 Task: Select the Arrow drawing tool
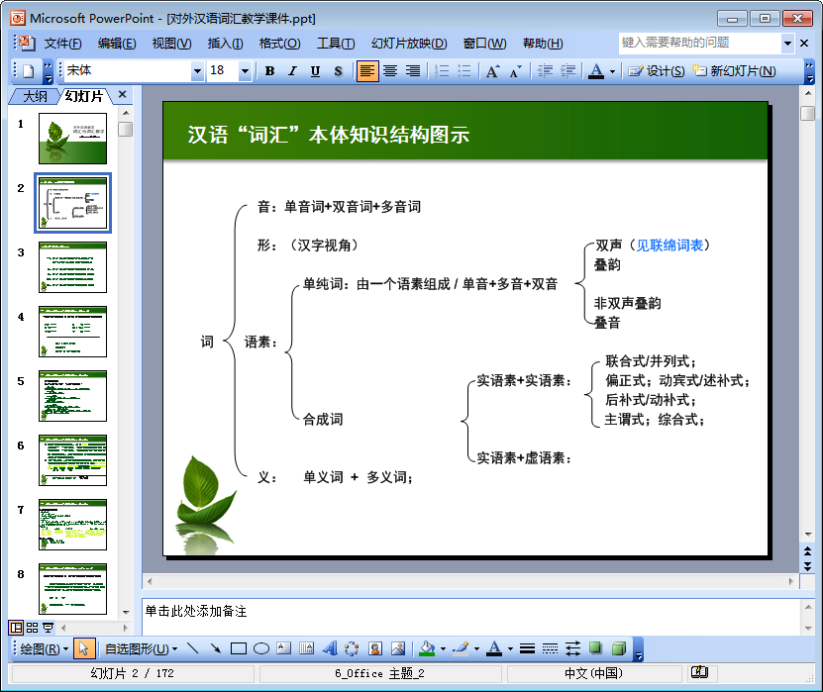coord(216,649)
